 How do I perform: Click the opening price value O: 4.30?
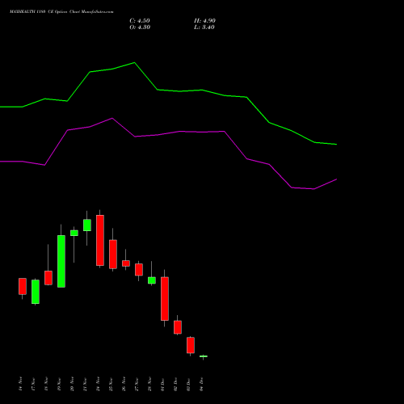tap(140, 27)
